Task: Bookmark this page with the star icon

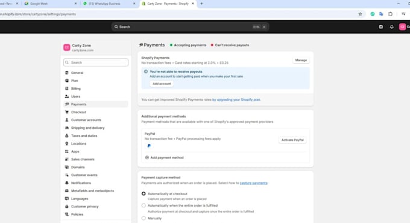Action: click(x=360, y=14)
